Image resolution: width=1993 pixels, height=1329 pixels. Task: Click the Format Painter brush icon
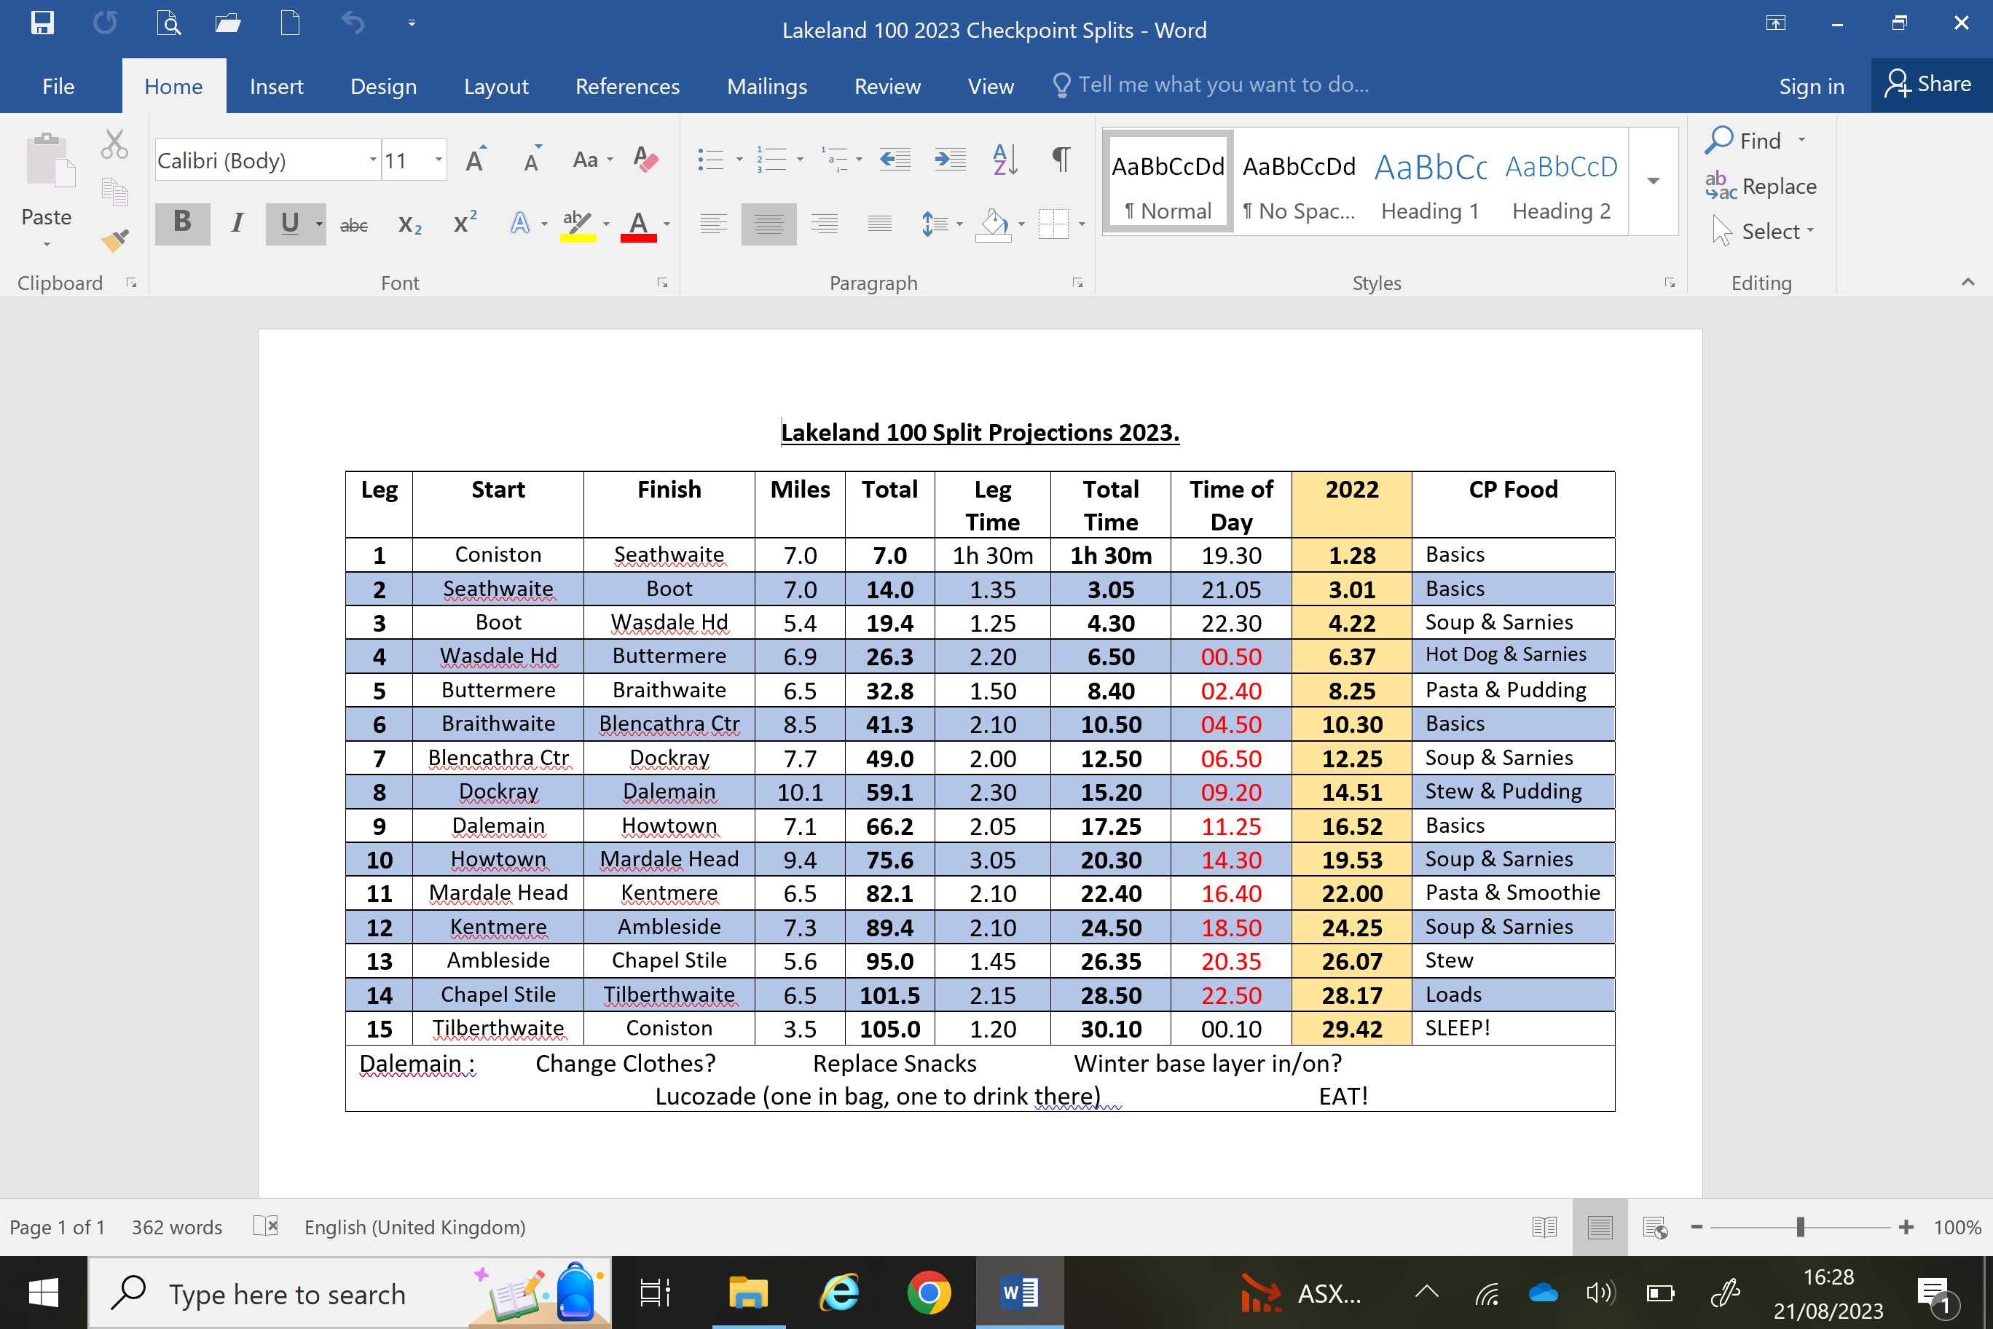(x=115, y=240)
